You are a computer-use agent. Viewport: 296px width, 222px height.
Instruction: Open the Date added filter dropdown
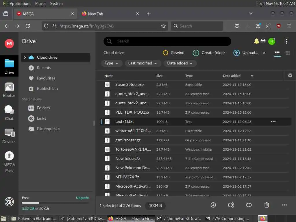pos(180,63)
